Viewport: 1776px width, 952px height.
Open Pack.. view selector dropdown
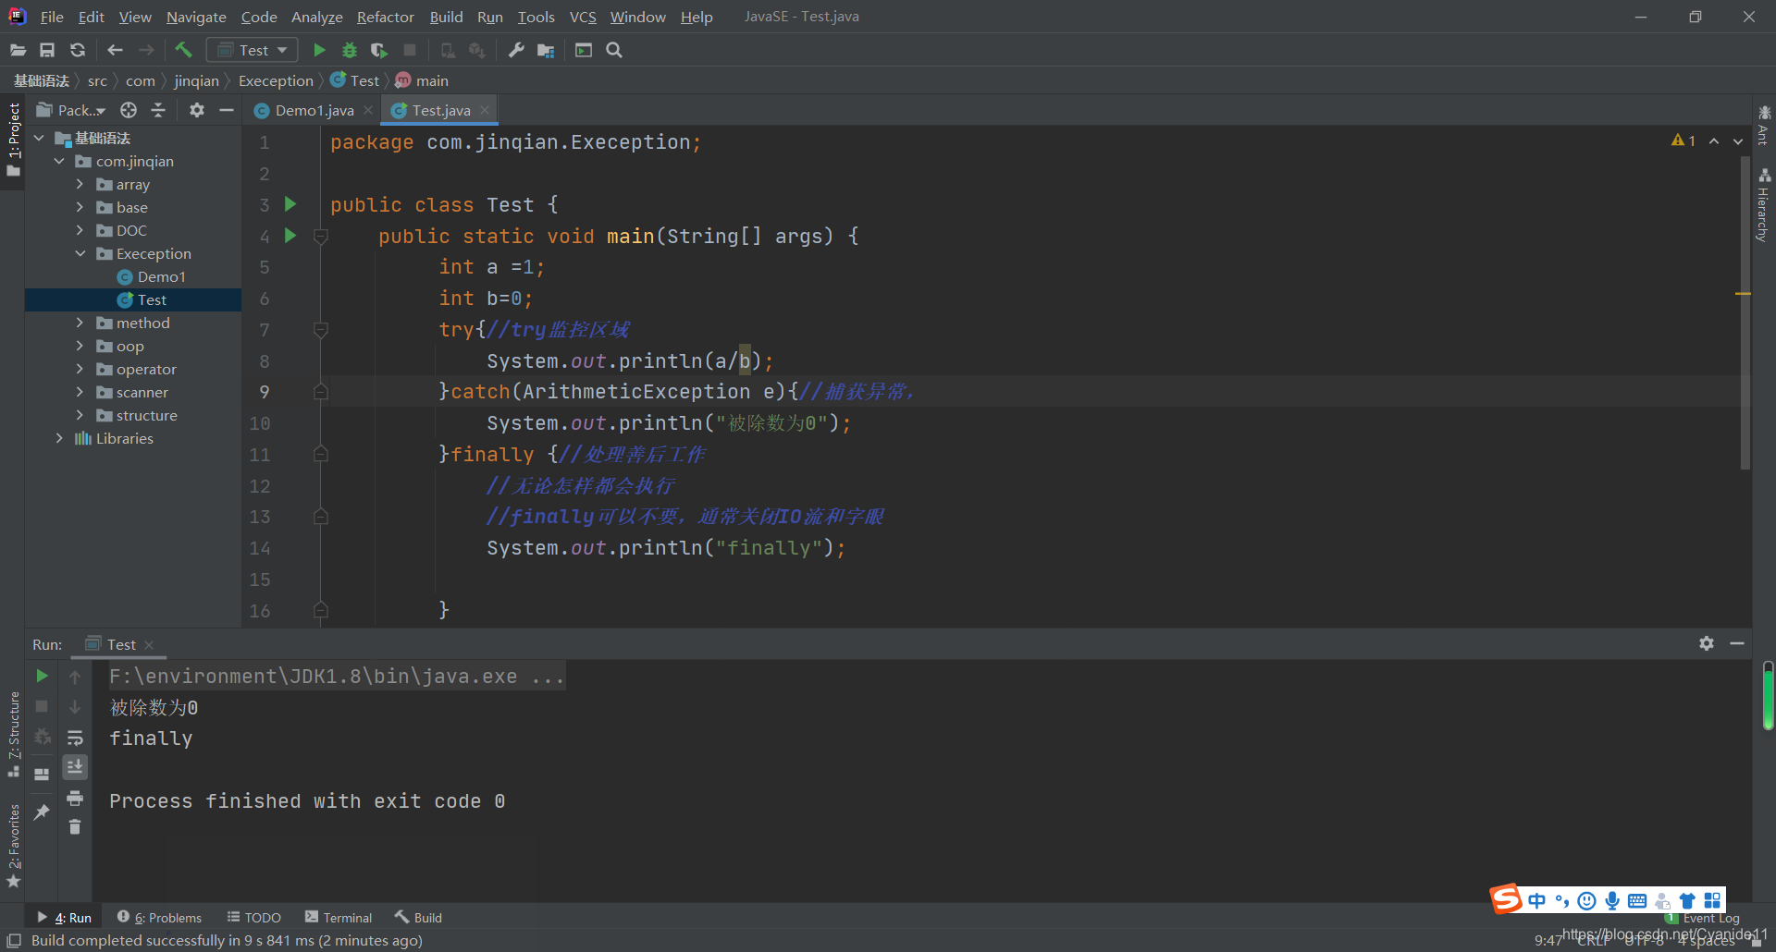click(x=71, y=110)
